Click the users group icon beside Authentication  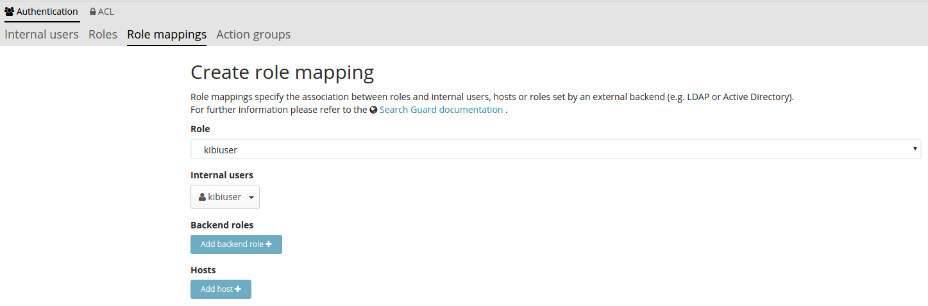[10, 12]
